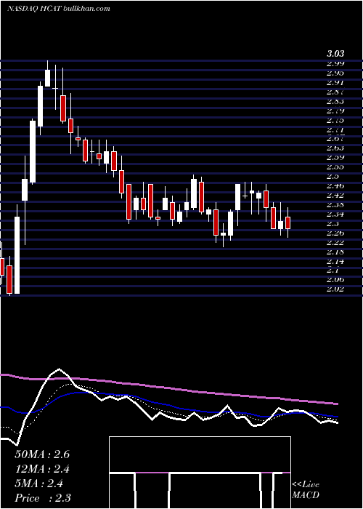Screen dimensions: 363x509
Task: Click the 2.3 price axis label
Action: pos(333,223)
